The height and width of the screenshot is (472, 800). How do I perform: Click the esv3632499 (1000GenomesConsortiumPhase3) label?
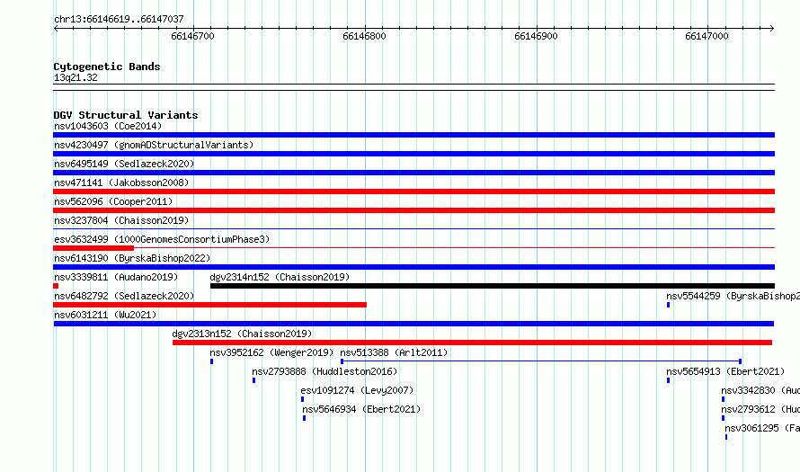click(162, 239)
